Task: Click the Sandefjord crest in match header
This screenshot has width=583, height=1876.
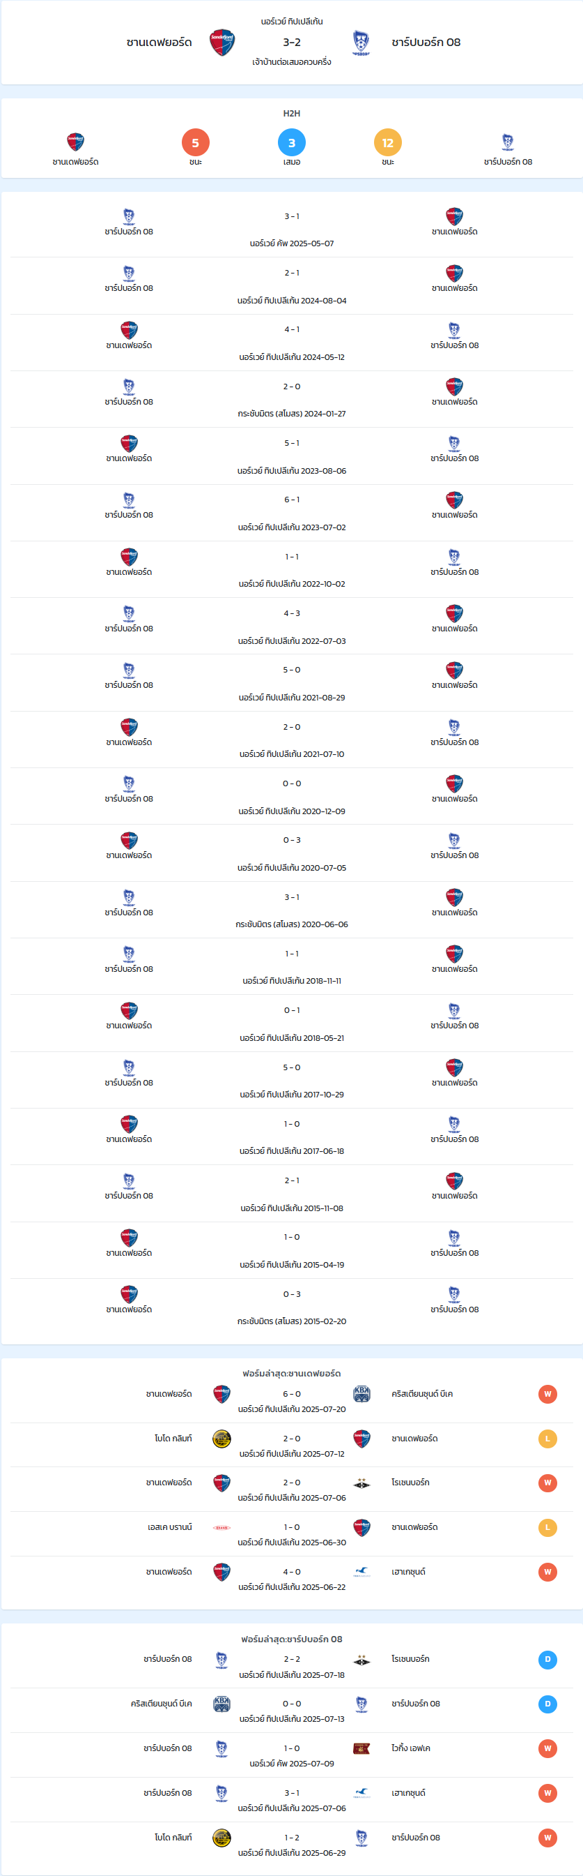Action: [x=222, y=43]
